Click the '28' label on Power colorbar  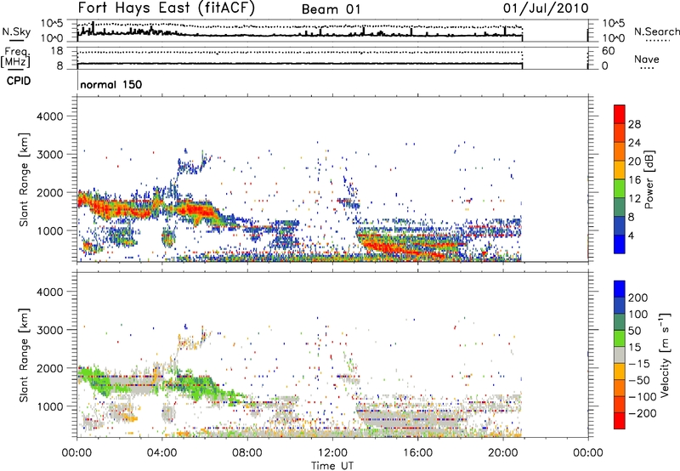[634, 124]
